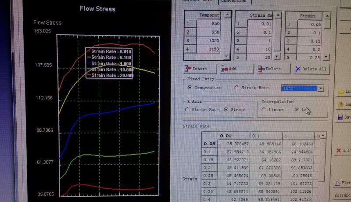351x202 pixels.
Task: Click the Extrapolate button on right edge
Action: (343, 195)
